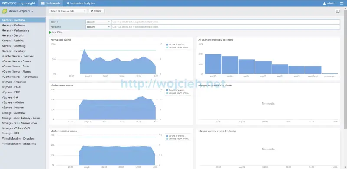Focus the hostname filter text field
The width and height of the screenshot is (347, 169).
tap(226, 27)
